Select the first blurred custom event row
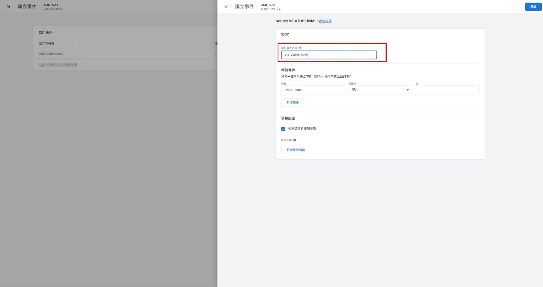The height and width of the screenshot is (287, 543). point(125,54)
